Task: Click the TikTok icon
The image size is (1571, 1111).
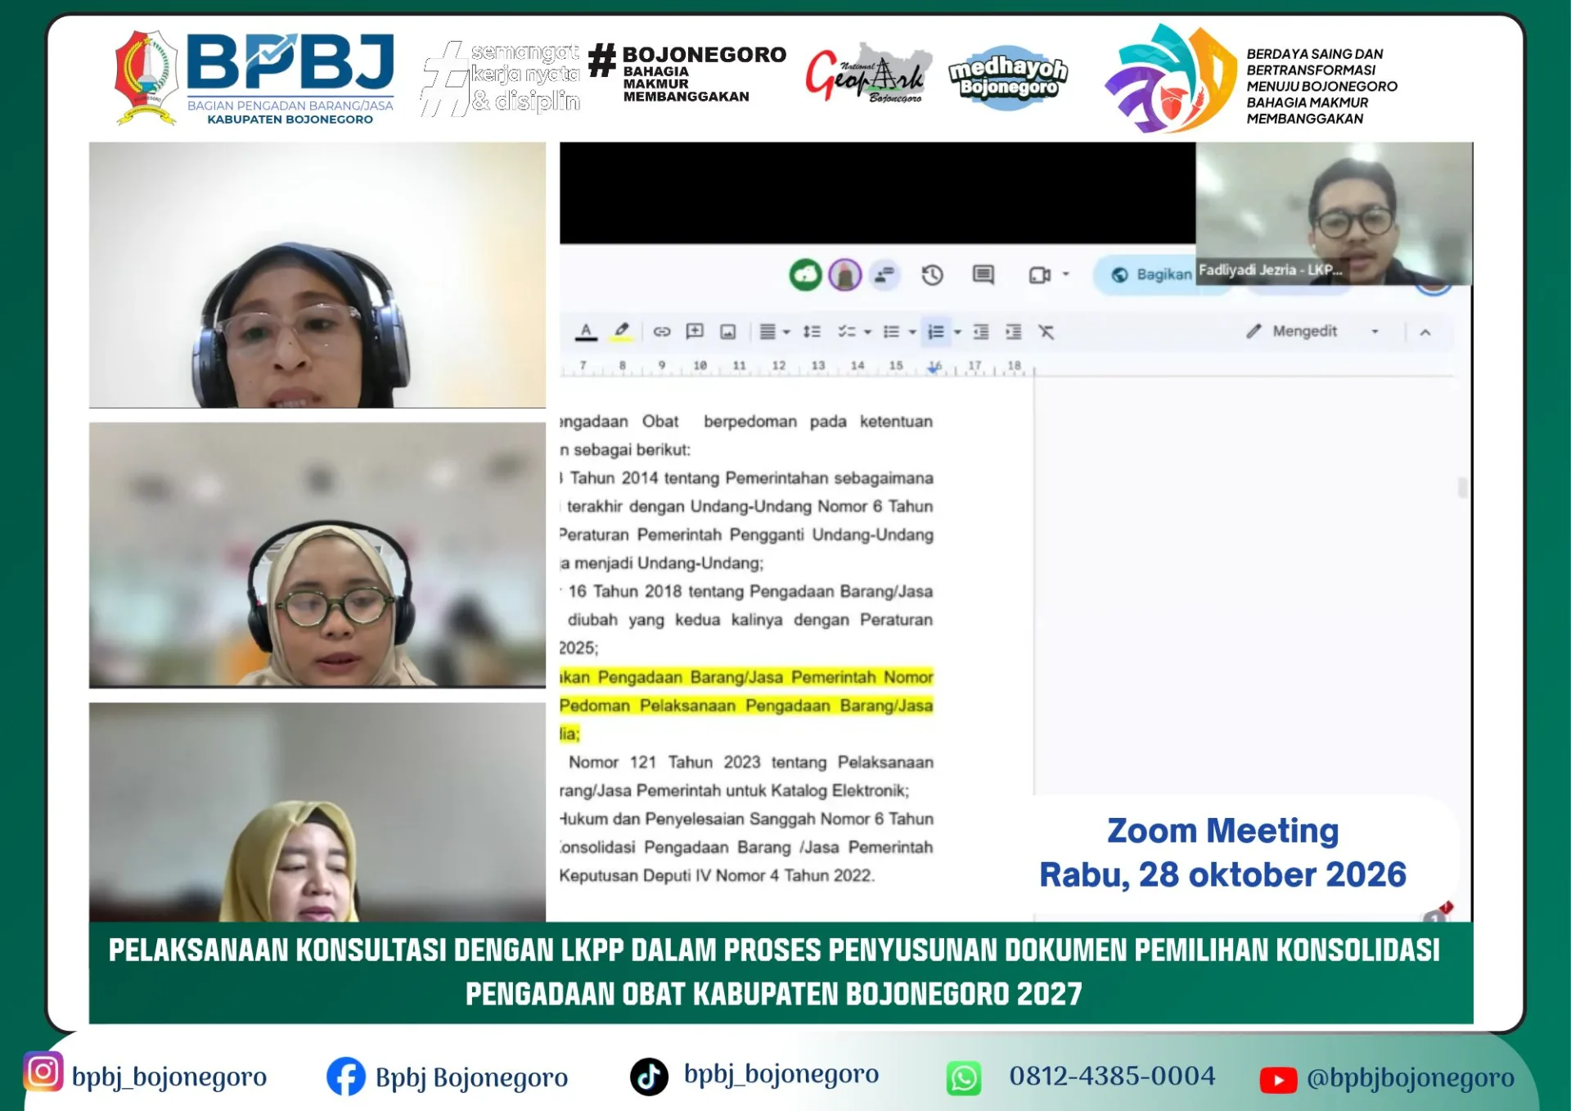Action: click(x=650, y=1077)
